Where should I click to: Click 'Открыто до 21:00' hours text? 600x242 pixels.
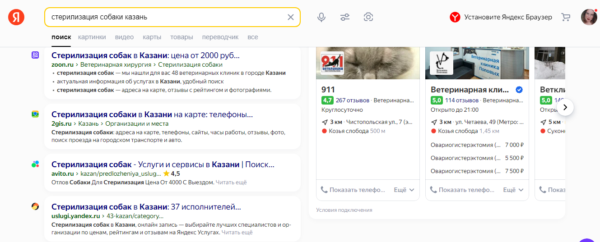coord(455,110)
